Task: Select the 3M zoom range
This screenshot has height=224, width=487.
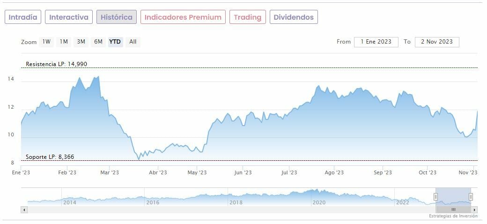Action: (81, 42)
